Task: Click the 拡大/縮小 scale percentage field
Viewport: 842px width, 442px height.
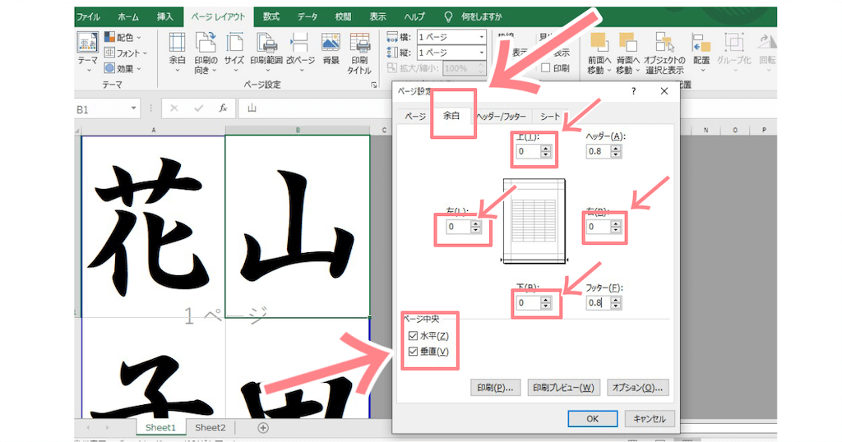Action: [465, 68]
